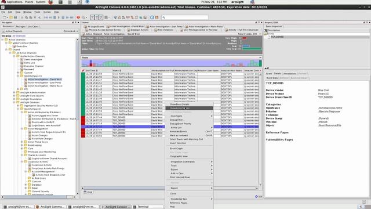Click the blue clock icon in the toolbar
The width and height of the screenshot is (371, 209).
(x=152, y=17)
